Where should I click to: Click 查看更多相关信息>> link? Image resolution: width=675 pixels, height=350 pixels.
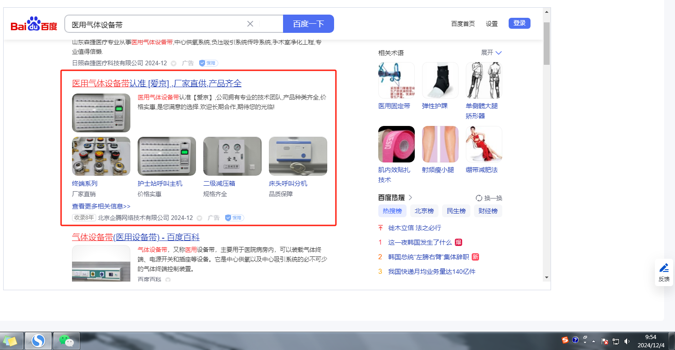click(101, 206)
